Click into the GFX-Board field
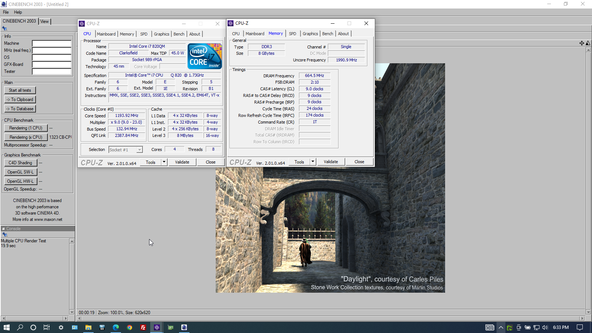Viewport: 592px width, 333px height. pos(52,64)
